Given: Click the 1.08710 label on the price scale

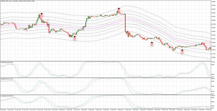Looking at the screenshot, I should [213, 16].
